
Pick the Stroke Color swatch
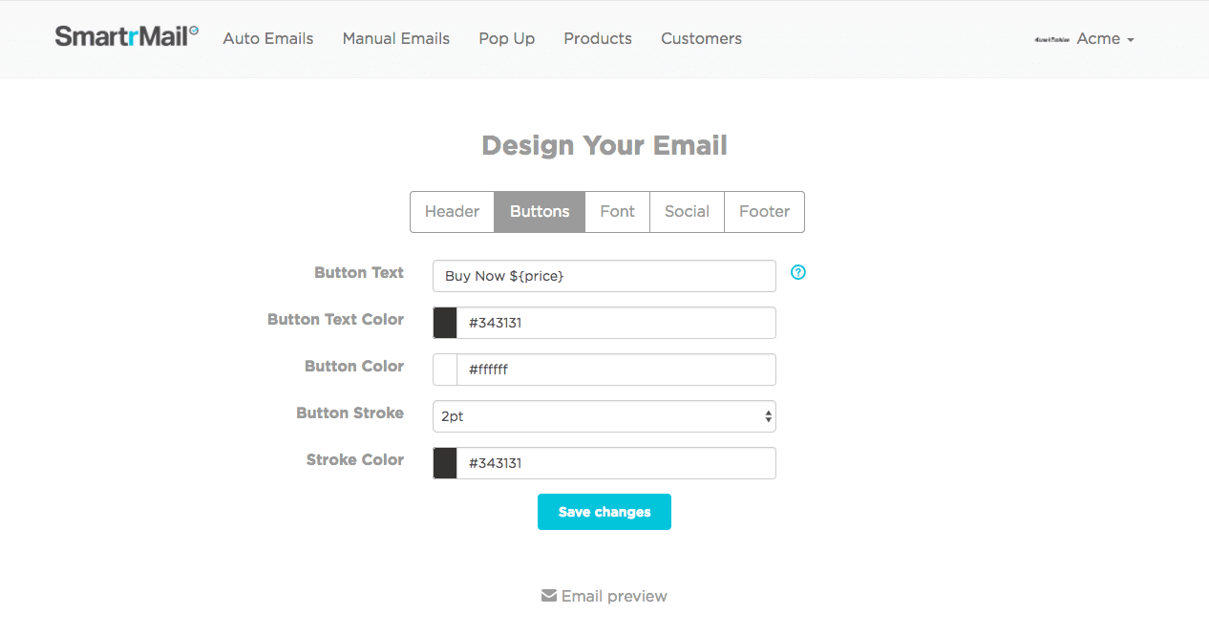coord(445,463)
